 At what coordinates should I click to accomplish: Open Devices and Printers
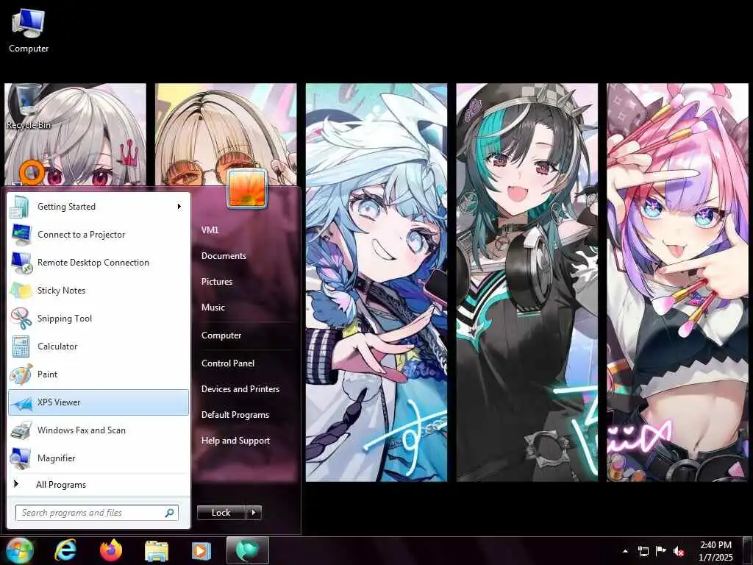point(240,389)
